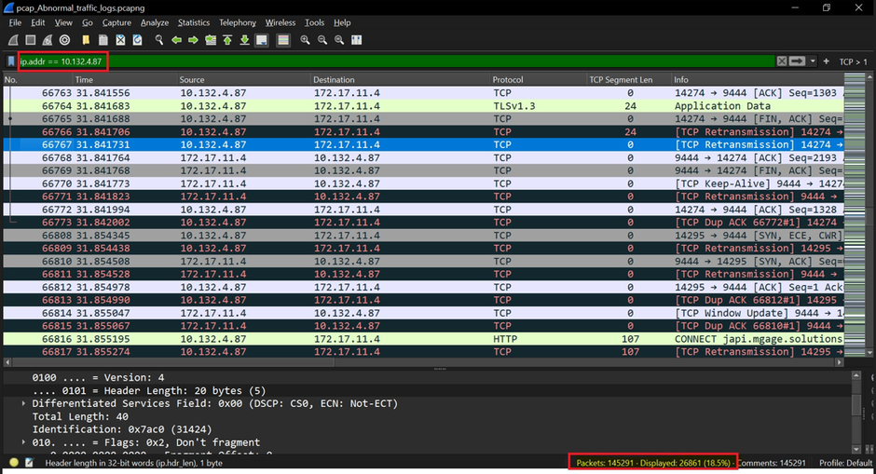
Task: Stop capturing packets square icon
Action: click(x=31, y=40)
